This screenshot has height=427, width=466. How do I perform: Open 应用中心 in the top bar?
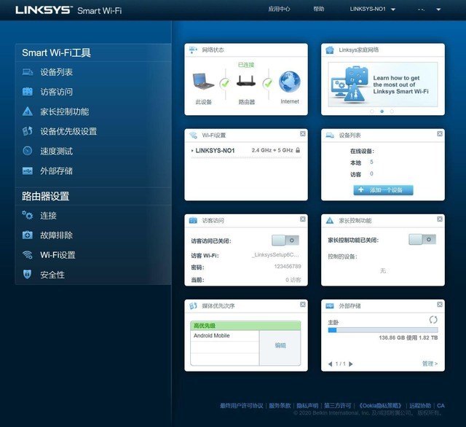tap(279, 9)
